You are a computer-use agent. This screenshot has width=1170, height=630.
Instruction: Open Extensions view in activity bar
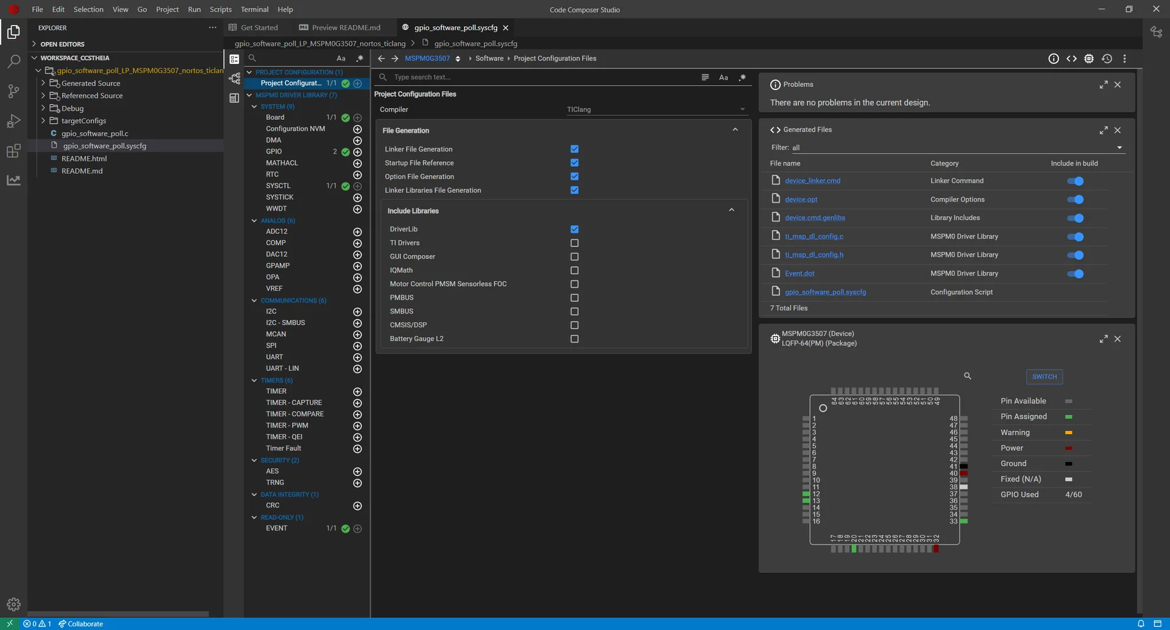(13, 151)
